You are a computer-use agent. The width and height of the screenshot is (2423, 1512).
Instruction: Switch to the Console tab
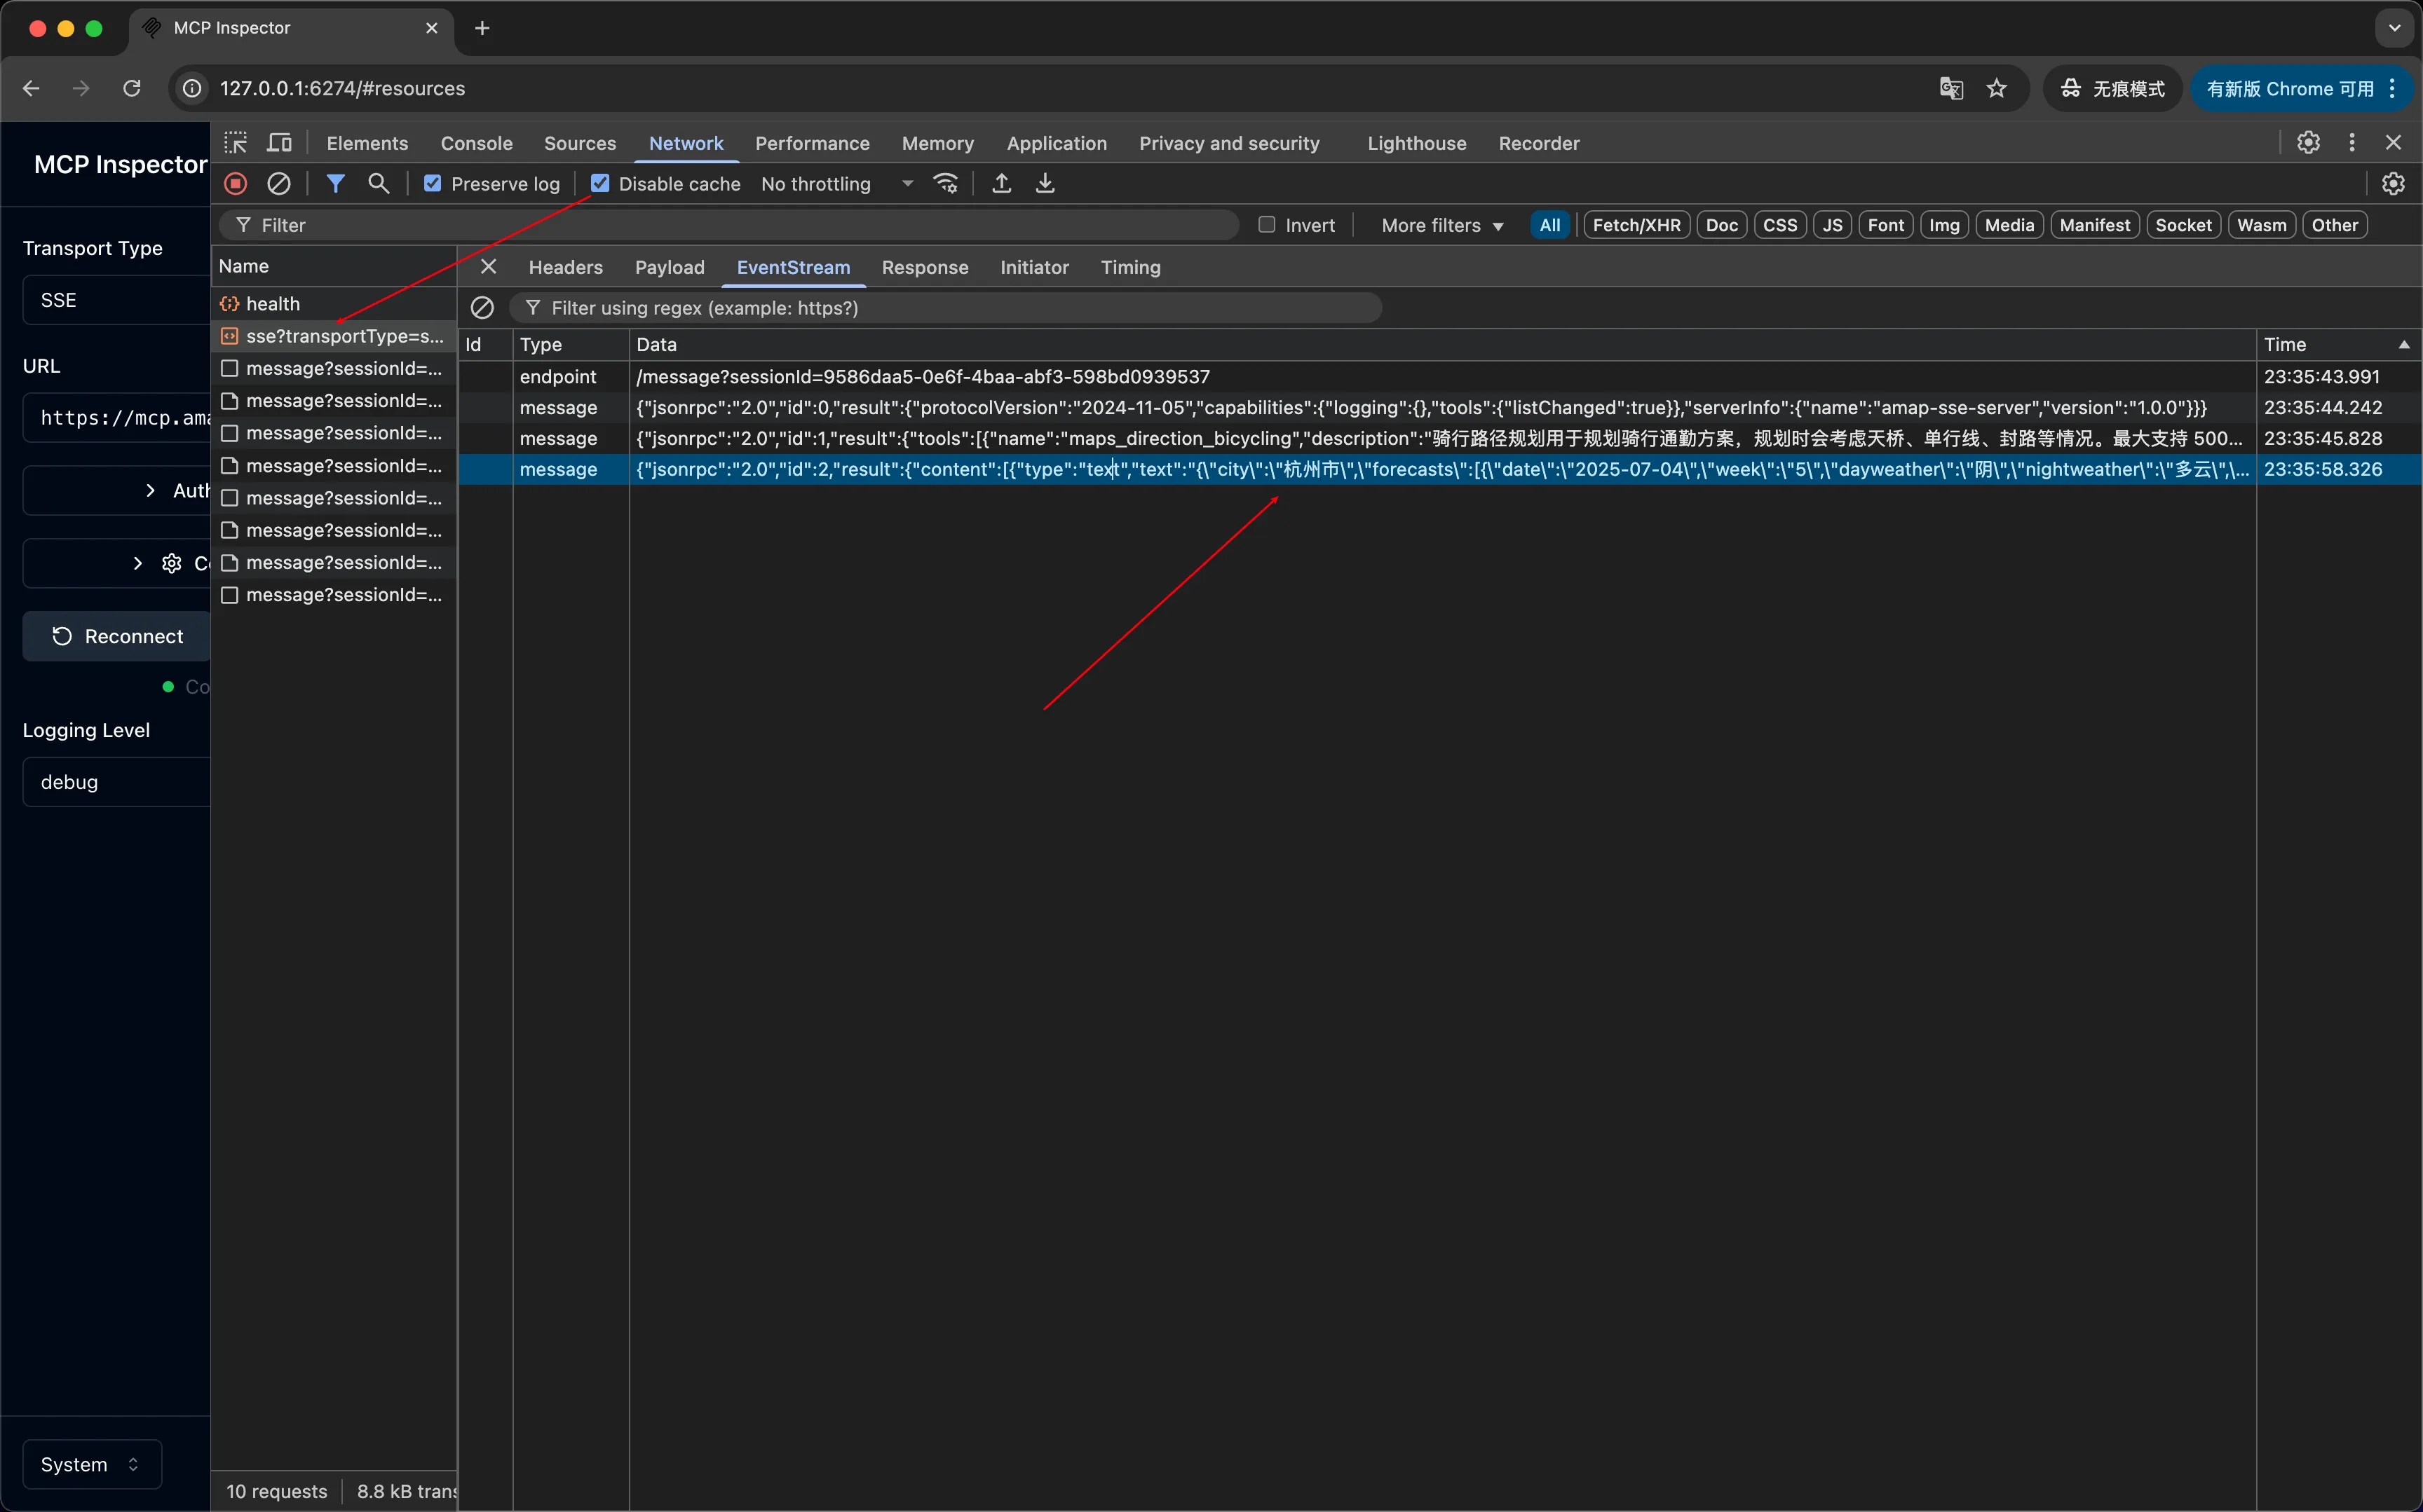click(476, 143)
